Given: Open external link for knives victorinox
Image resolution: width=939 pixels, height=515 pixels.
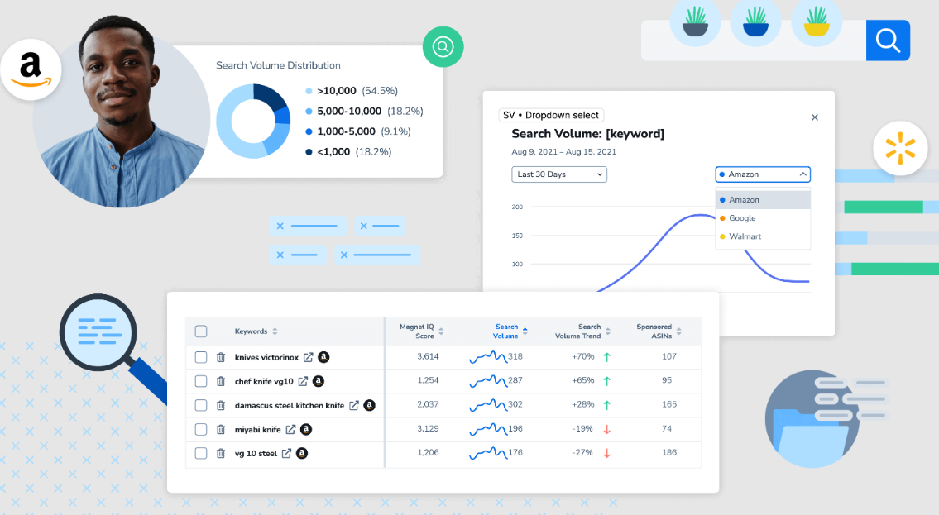Looking at the screenshot, I should coord(308,357).
